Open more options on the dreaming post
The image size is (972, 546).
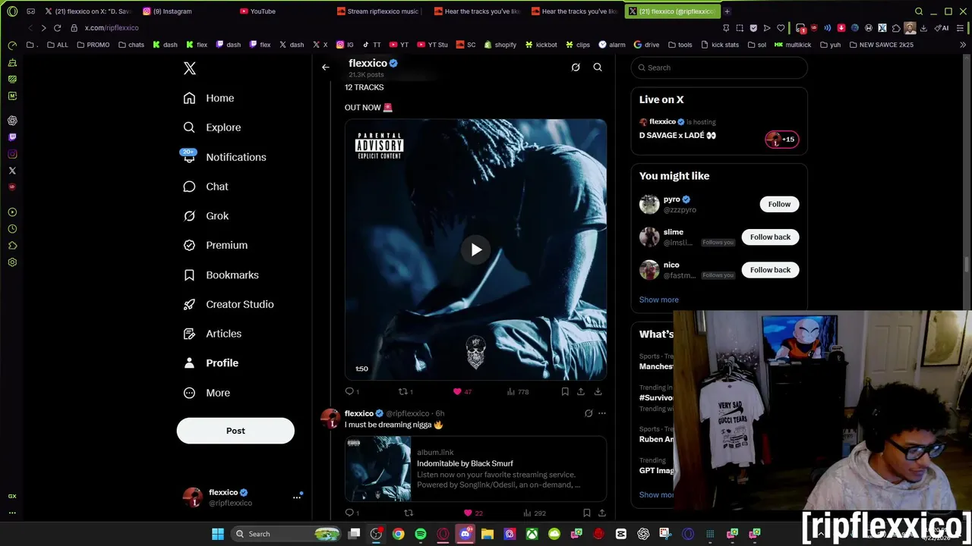tap(602, 413)
